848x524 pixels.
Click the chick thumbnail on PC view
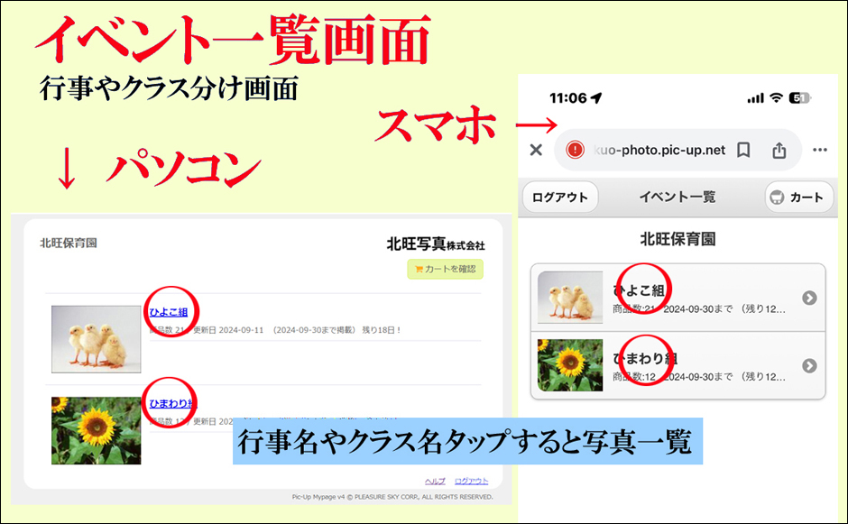(96, 338)
